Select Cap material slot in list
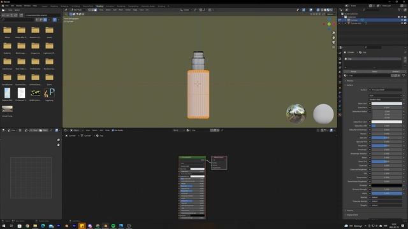This screenshot has height=229, width=408. 372,59
